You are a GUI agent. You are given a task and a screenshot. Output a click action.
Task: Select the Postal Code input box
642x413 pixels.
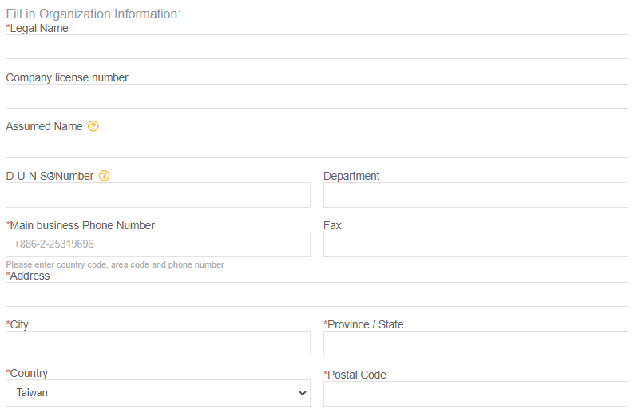476,394
